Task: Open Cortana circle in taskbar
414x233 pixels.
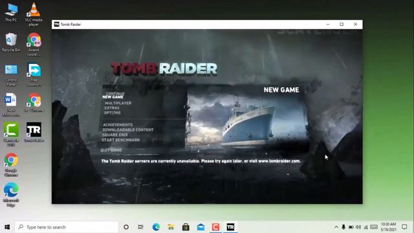Action: coord(126,227)
